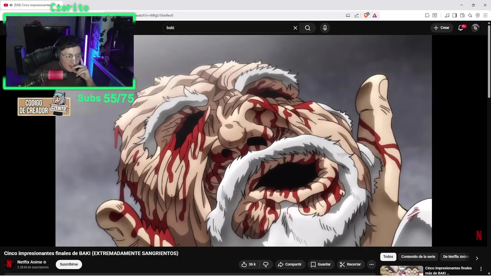Open the browser hamburger main menu
This screenshot has width=491, height=276.
[x=485, y=15]
